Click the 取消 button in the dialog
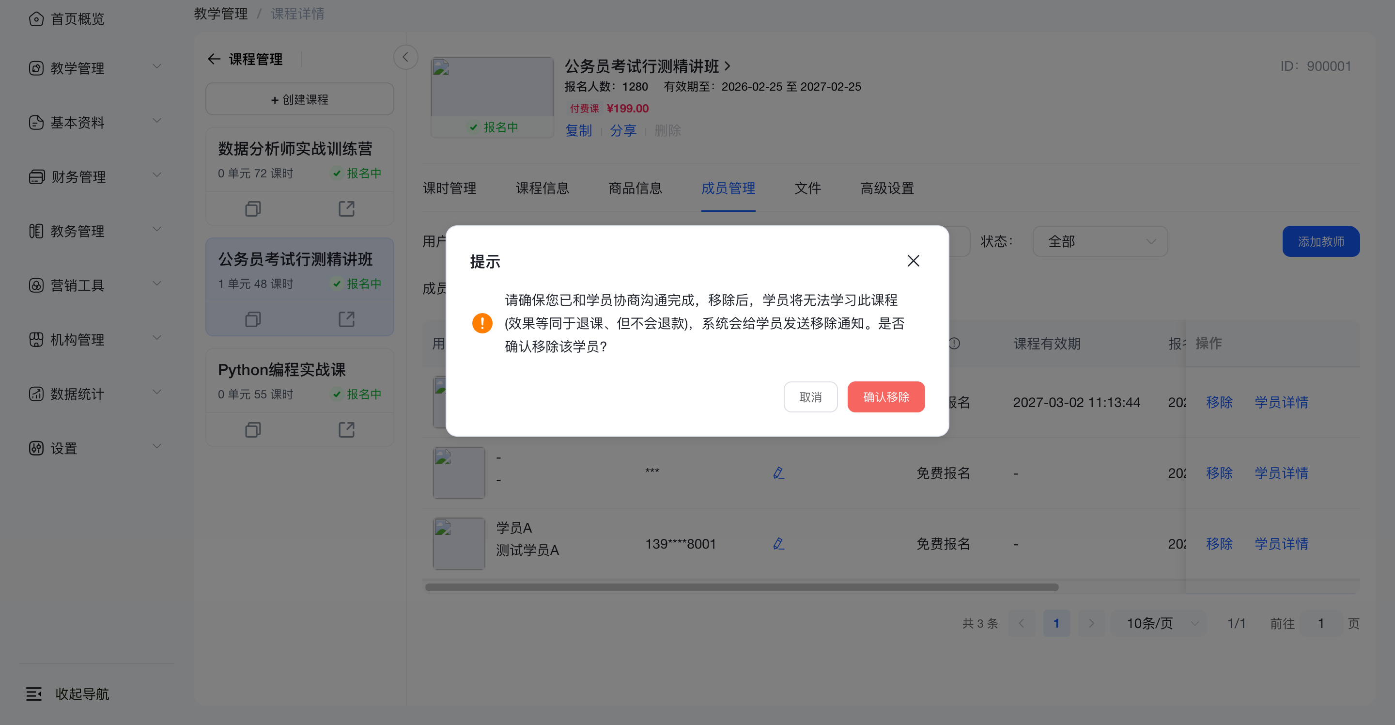 coord(810,396)
